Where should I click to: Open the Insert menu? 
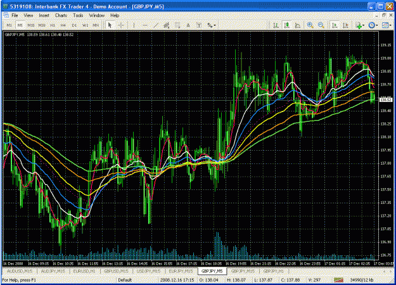coord(44,15)
